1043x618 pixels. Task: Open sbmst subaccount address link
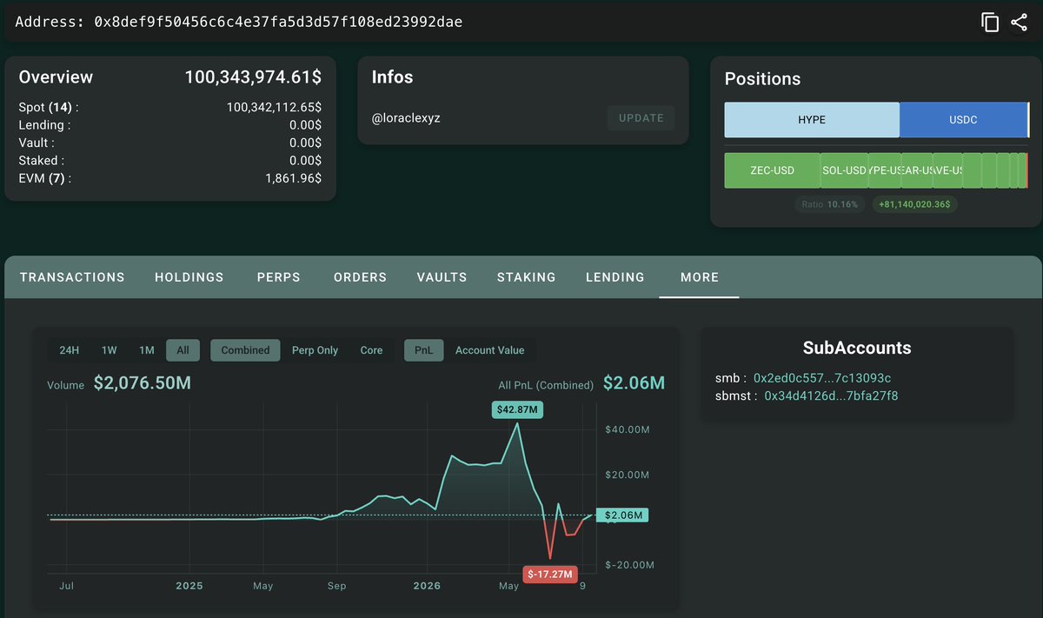coord(831,395)
